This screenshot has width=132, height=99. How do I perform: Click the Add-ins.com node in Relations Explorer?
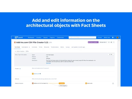click(89, 83)
